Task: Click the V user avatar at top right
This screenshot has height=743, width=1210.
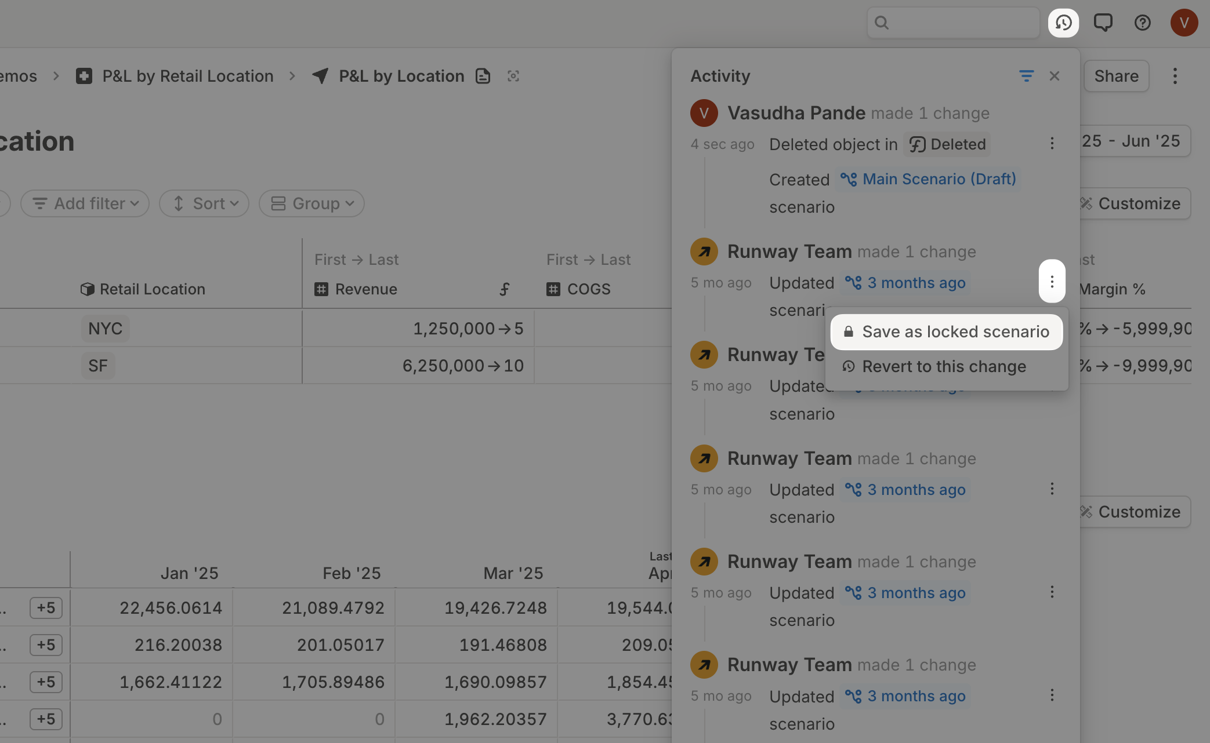Action: point(1184,23)
